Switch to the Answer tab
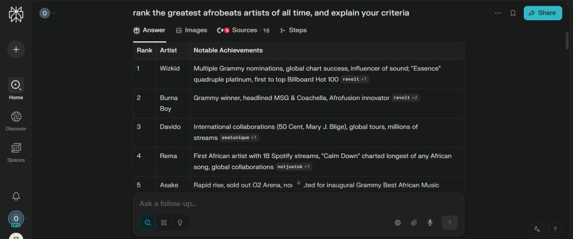This screenshot has height=239, width=573. pos(149,30)
